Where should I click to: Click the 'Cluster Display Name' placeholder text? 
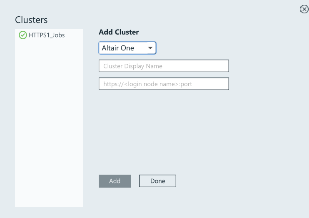point(132,66)
